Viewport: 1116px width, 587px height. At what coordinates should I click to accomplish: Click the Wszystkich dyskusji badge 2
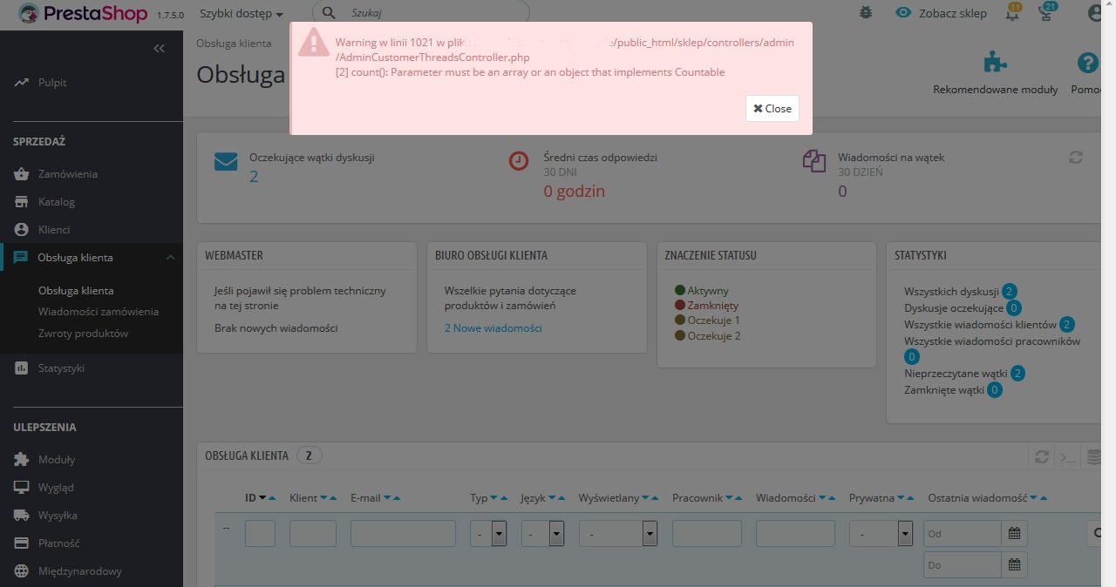(1009, 292)
